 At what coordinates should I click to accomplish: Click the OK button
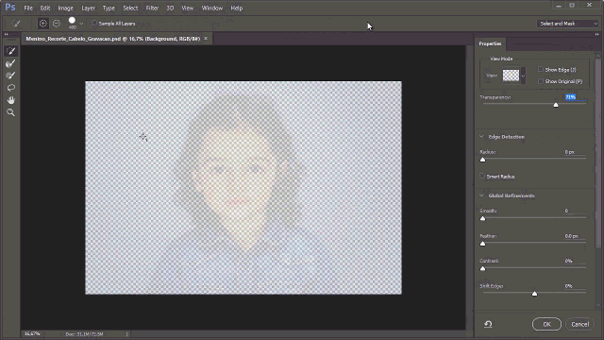[546, 324]
